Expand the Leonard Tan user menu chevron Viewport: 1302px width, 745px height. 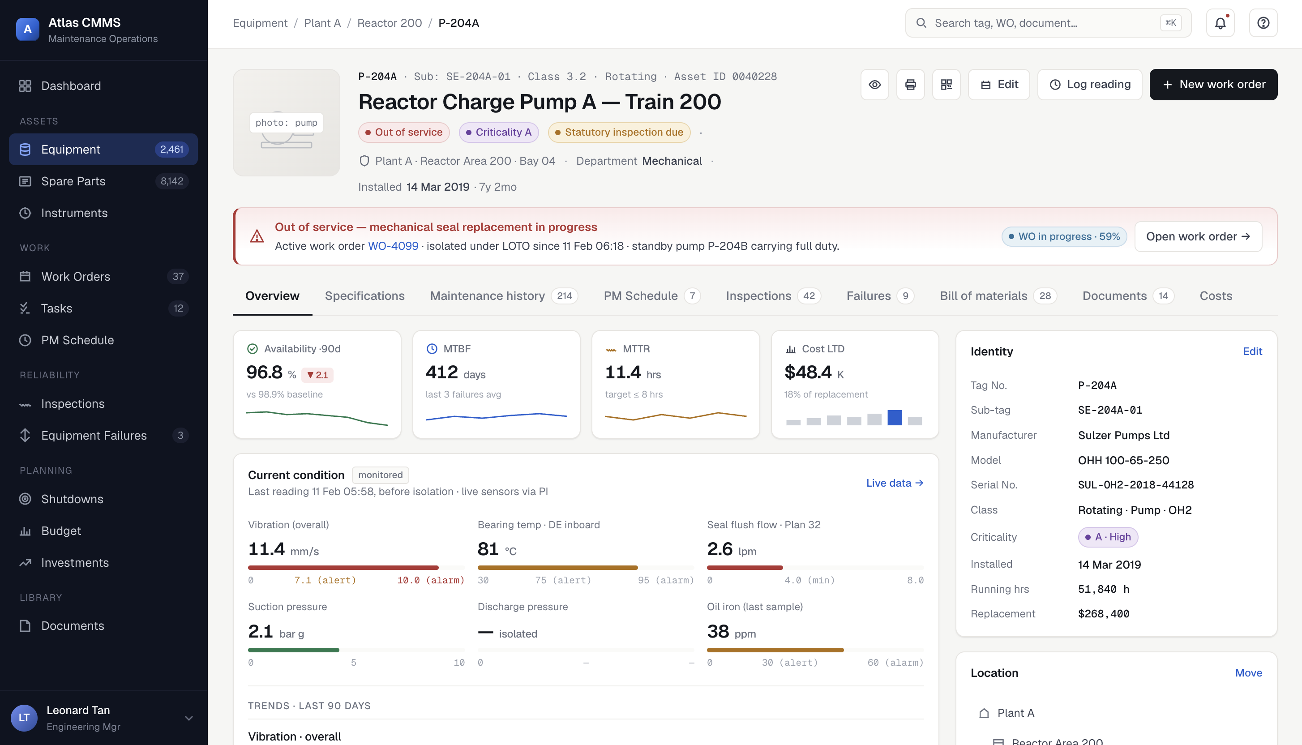(x=189, y=718)
